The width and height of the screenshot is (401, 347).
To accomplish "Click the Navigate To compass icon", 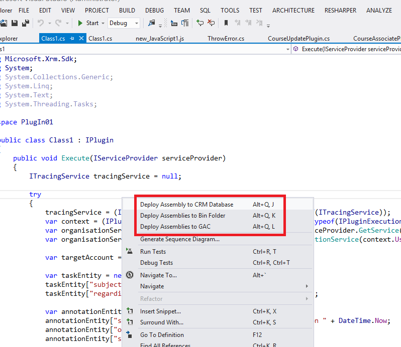I will [x=130, y=275].
